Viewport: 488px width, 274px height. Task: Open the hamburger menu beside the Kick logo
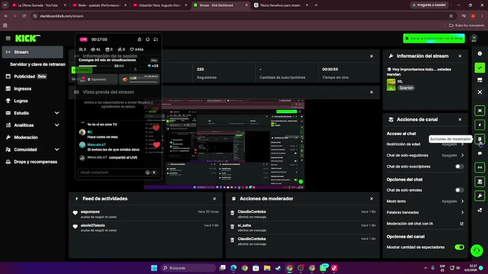coord(8,38)
